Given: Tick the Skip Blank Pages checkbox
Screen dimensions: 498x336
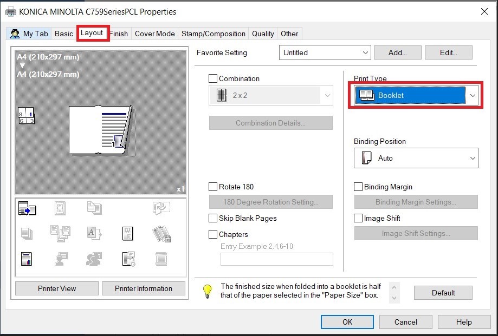Looking at the screenshot, I should pyautogui.click(x=213, y=218).
